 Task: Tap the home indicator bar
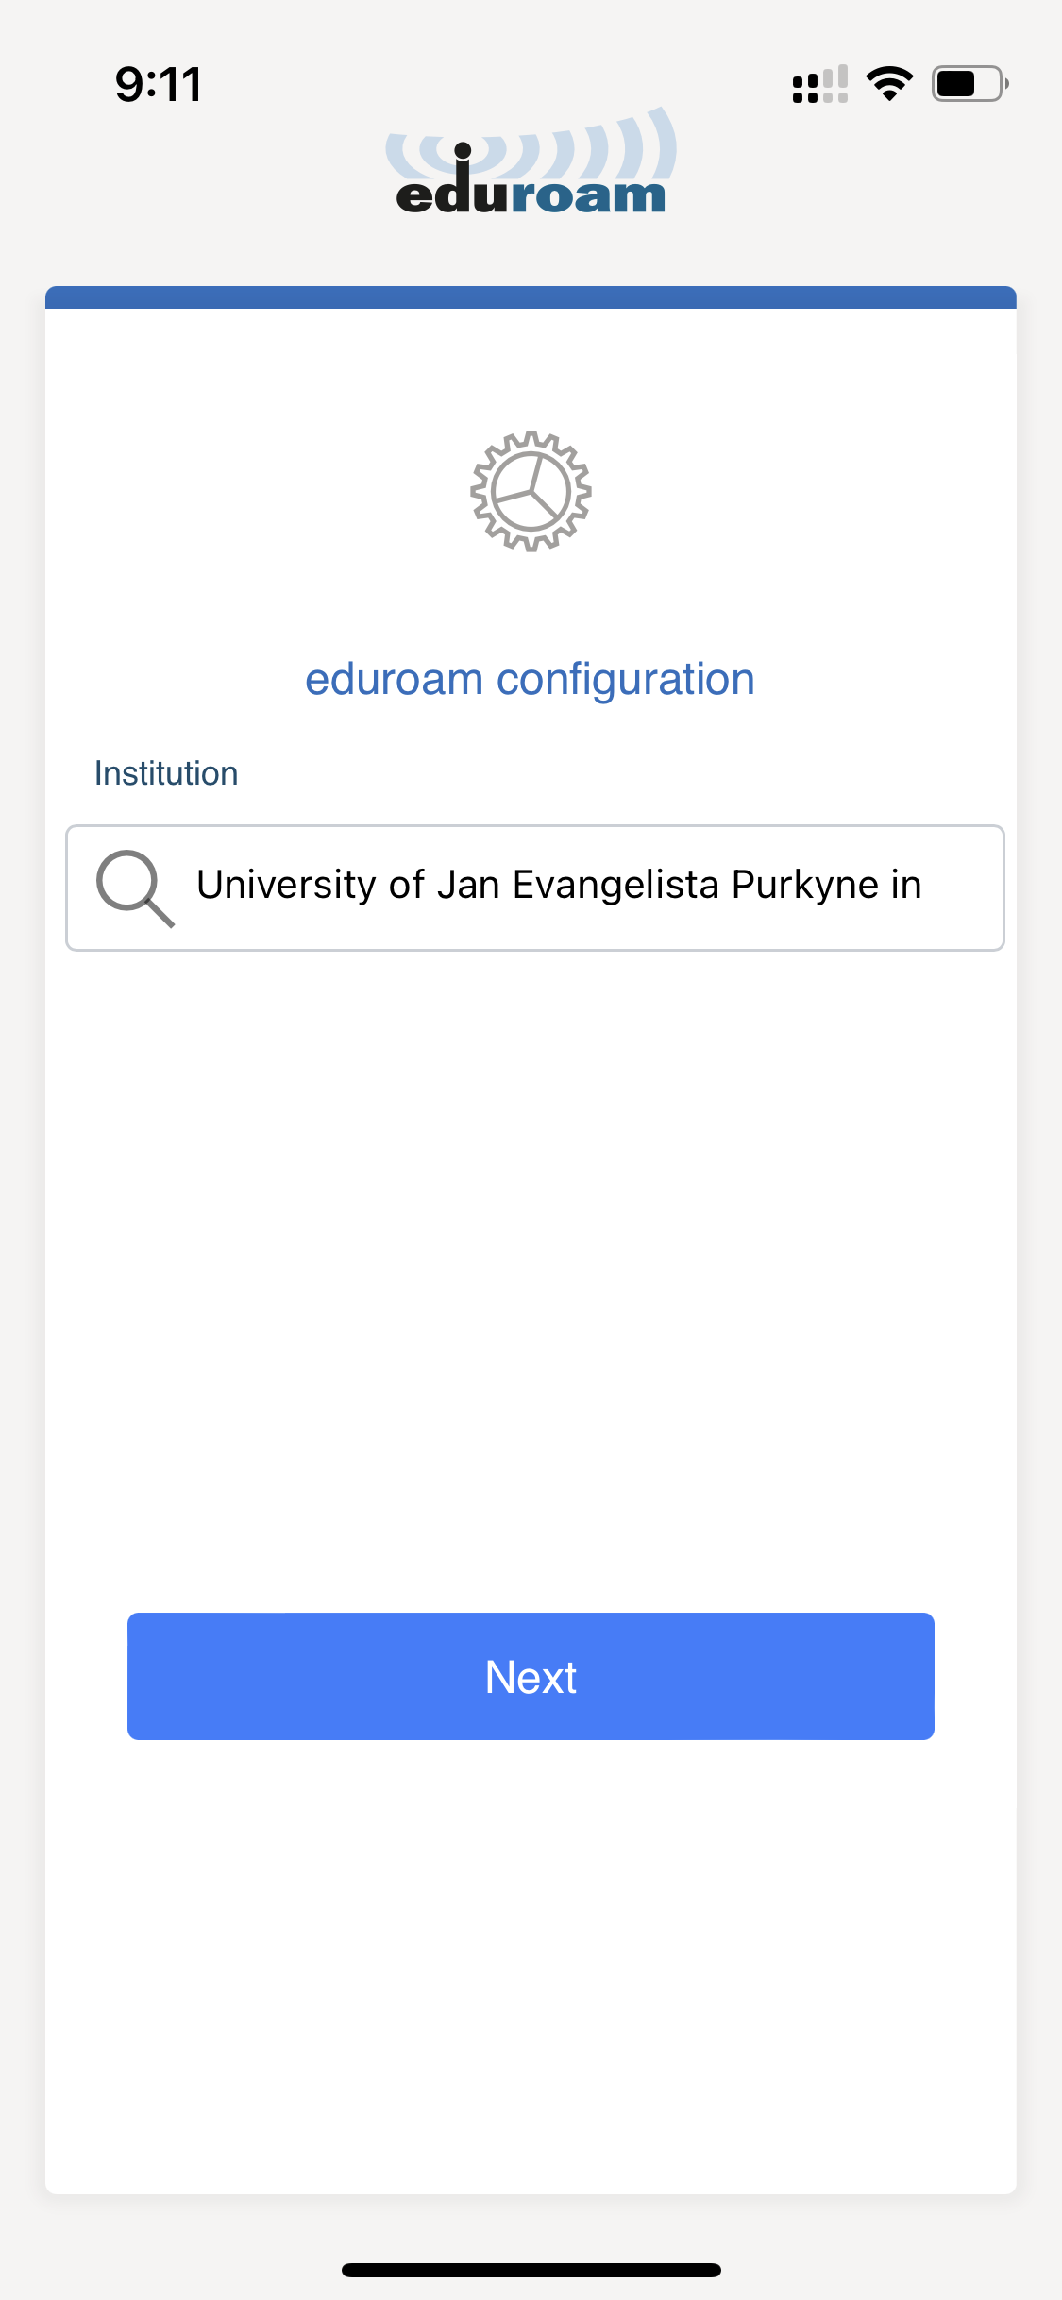[x=531, y=2270]
